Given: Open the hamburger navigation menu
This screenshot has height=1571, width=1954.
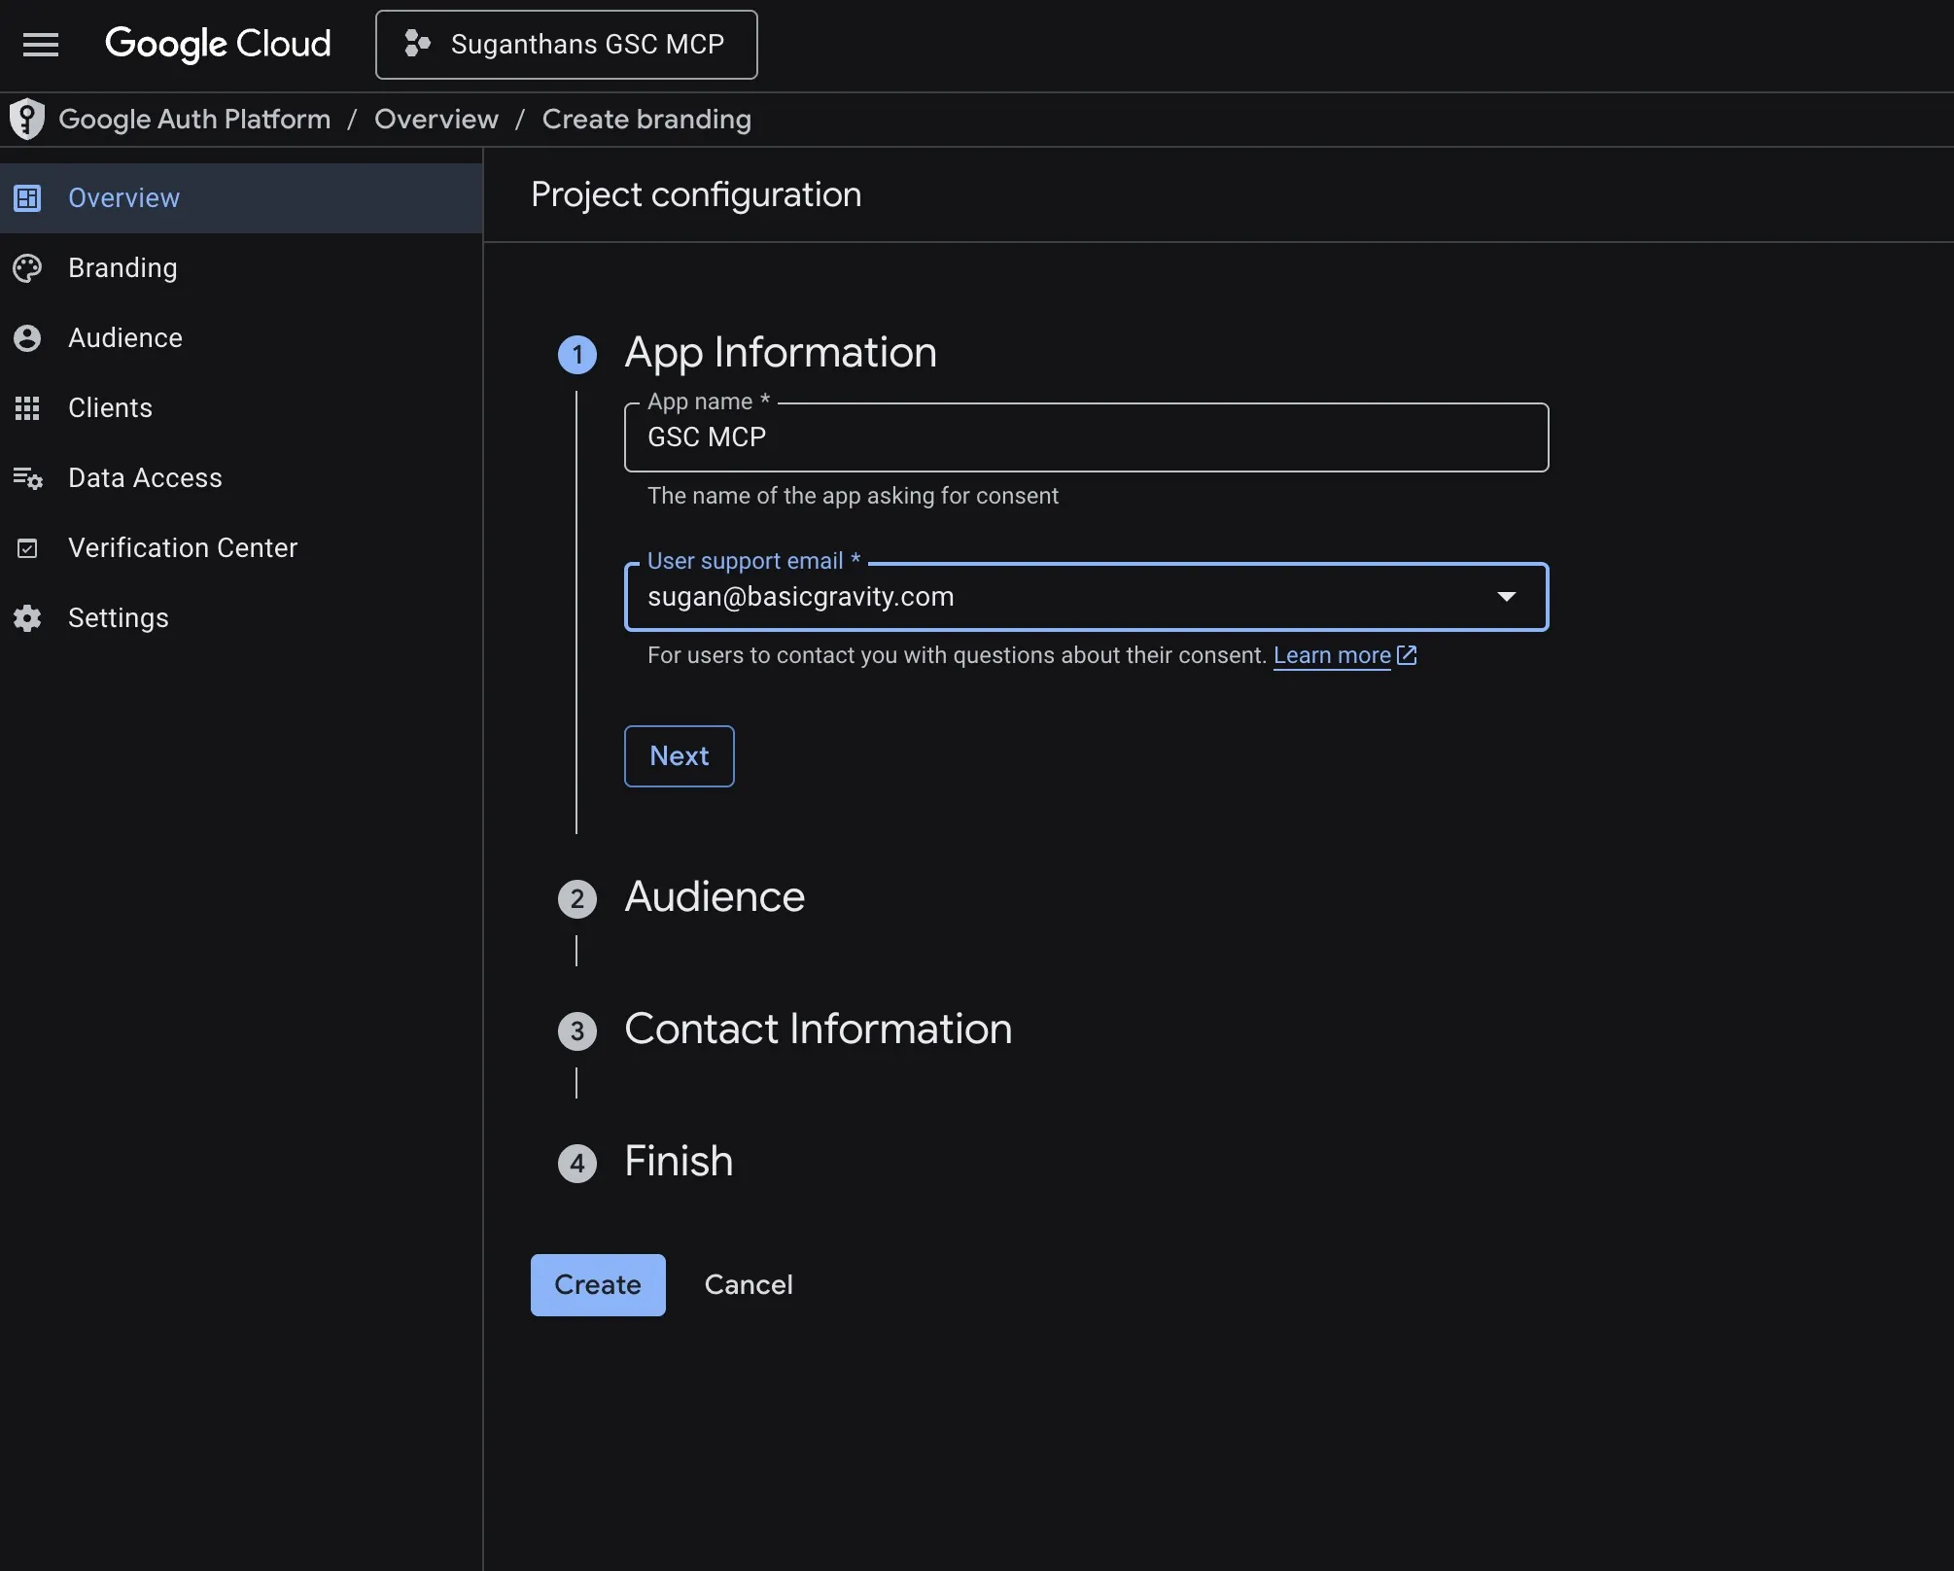Looking at the screenshot, I should (x=41, y=45).
